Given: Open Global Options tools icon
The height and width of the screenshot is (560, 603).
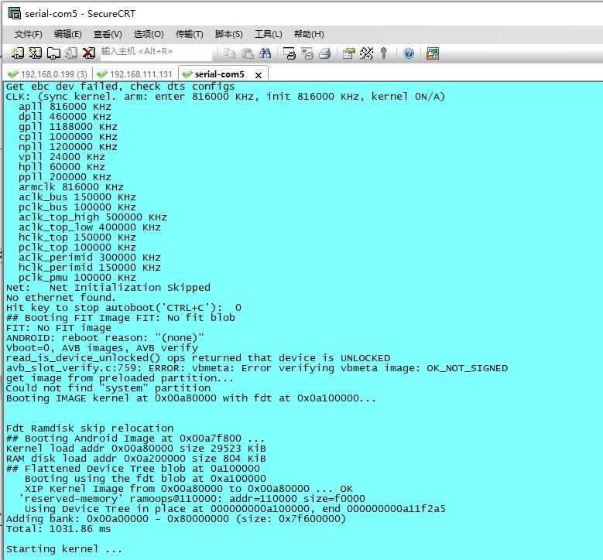Looking at the screenshot, I should point(366,53).
